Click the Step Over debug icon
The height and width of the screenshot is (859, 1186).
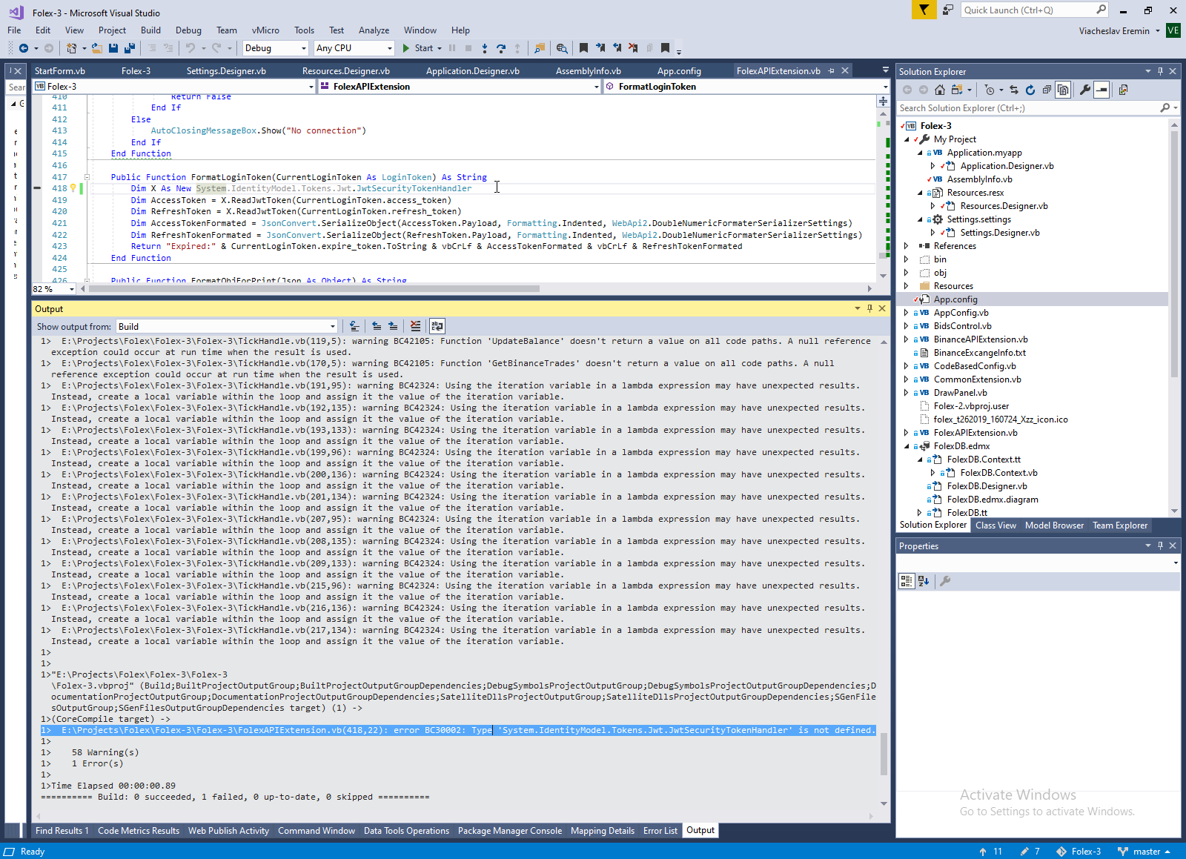[x=501, y=48]
